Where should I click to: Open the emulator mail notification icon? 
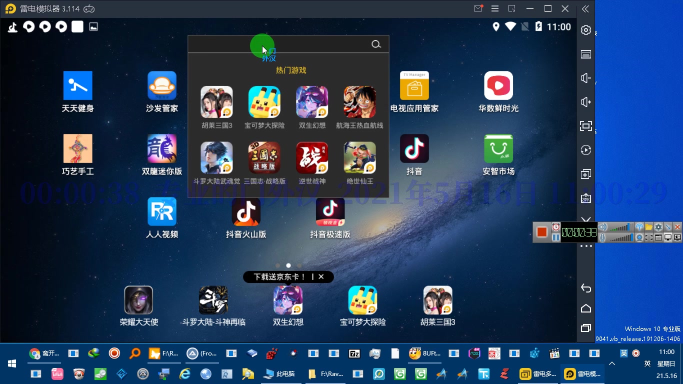[478, 8]
